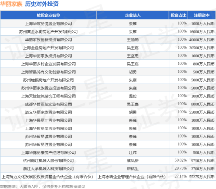The height and width of the screenshot is (189, 216).
Task: Click 上海华丽家族投资有限公司 cell
Action: point(48,56)
